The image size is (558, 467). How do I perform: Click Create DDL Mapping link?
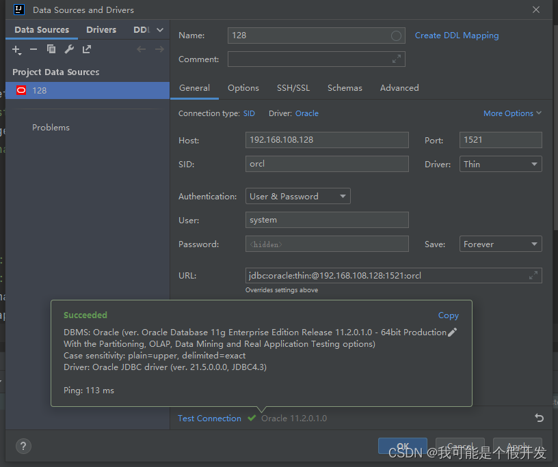pyautogui.click(x=457, y=36)
